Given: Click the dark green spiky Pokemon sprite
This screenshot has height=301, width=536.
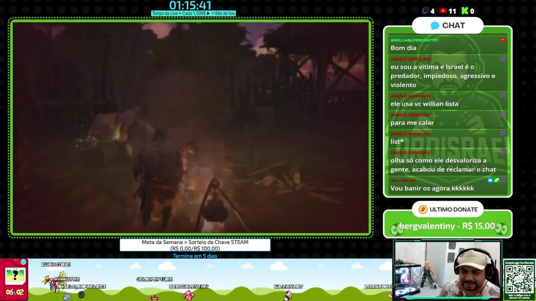Looking at the screenshot, I should coord(81,295).
